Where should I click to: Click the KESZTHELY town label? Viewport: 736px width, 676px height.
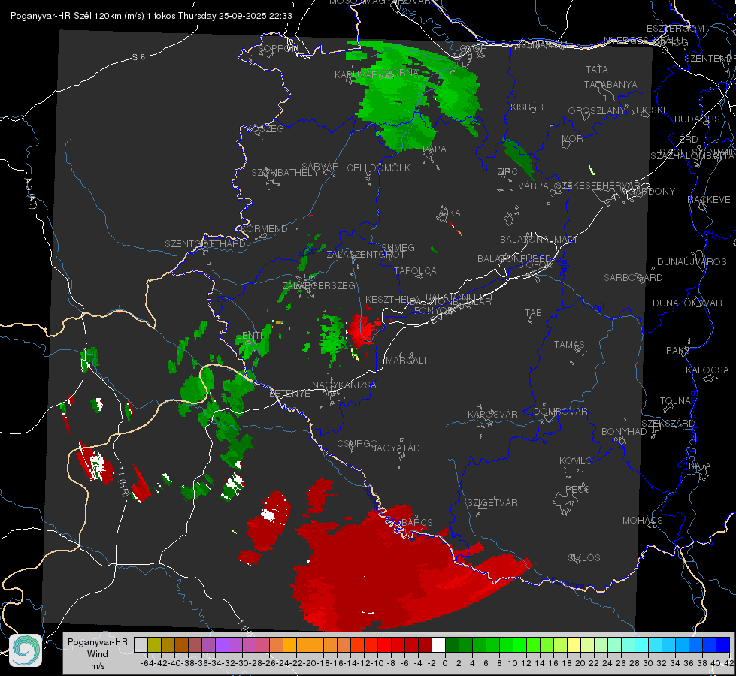pos(392,299)
